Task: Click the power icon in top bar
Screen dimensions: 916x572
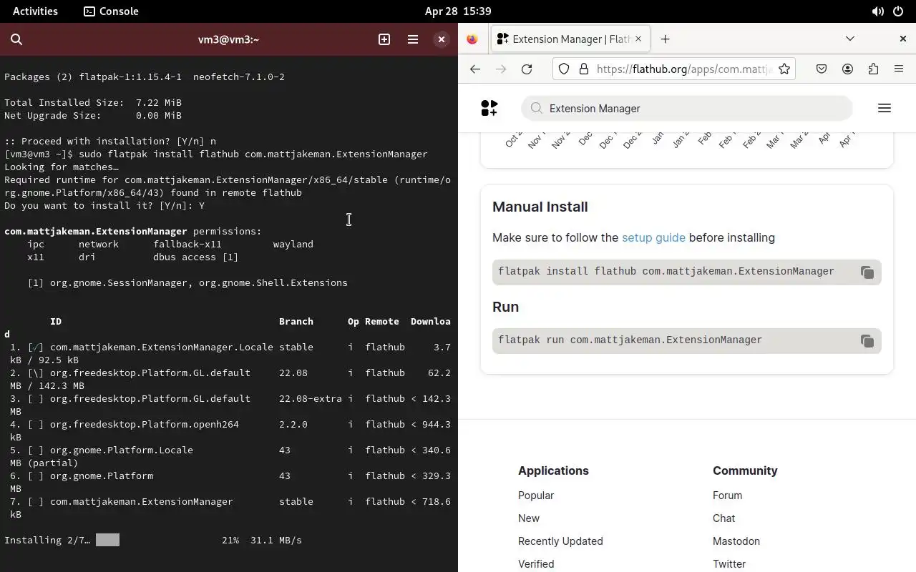Action: (x=899, y=11)
